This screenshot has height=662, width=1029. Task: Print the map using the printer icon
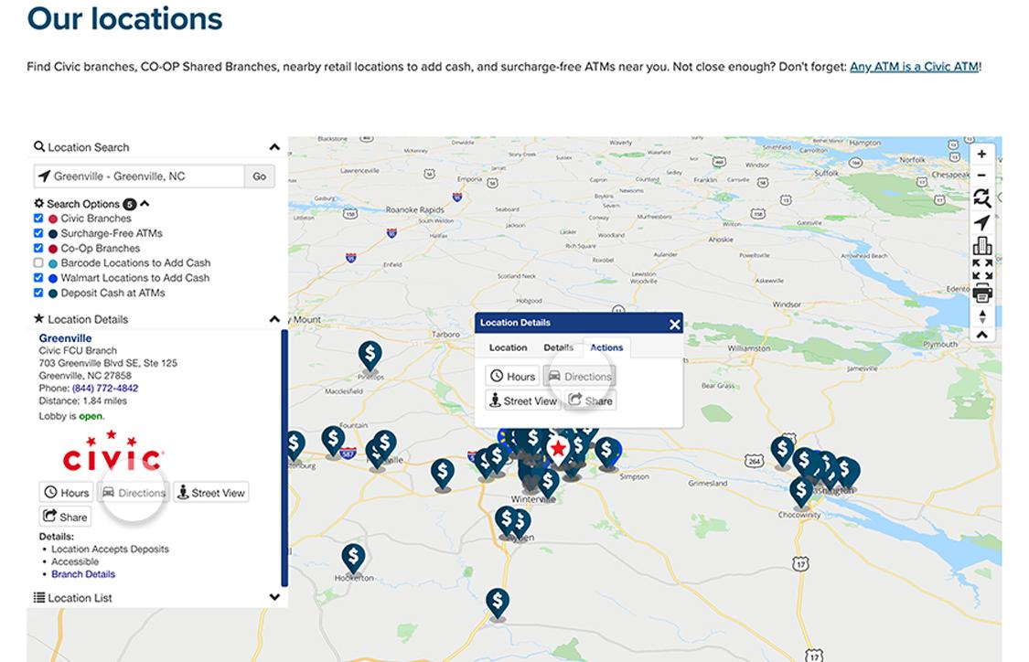[x=981, y=294]
